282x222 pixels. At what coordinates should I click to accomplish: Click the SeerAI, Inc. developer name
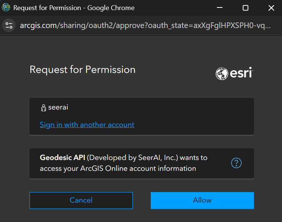(x=158, y=158)
